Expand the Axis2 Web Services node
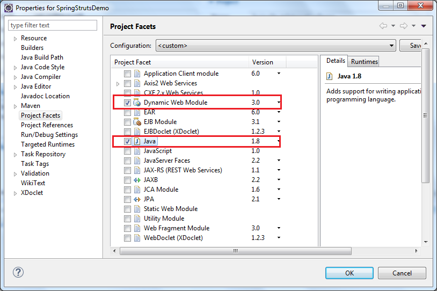 [118, 84]
